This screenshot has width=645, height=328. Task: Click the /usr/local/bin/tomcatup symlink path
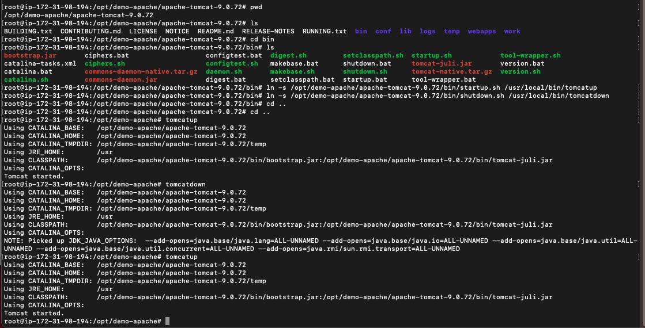(x=552, y=88)
